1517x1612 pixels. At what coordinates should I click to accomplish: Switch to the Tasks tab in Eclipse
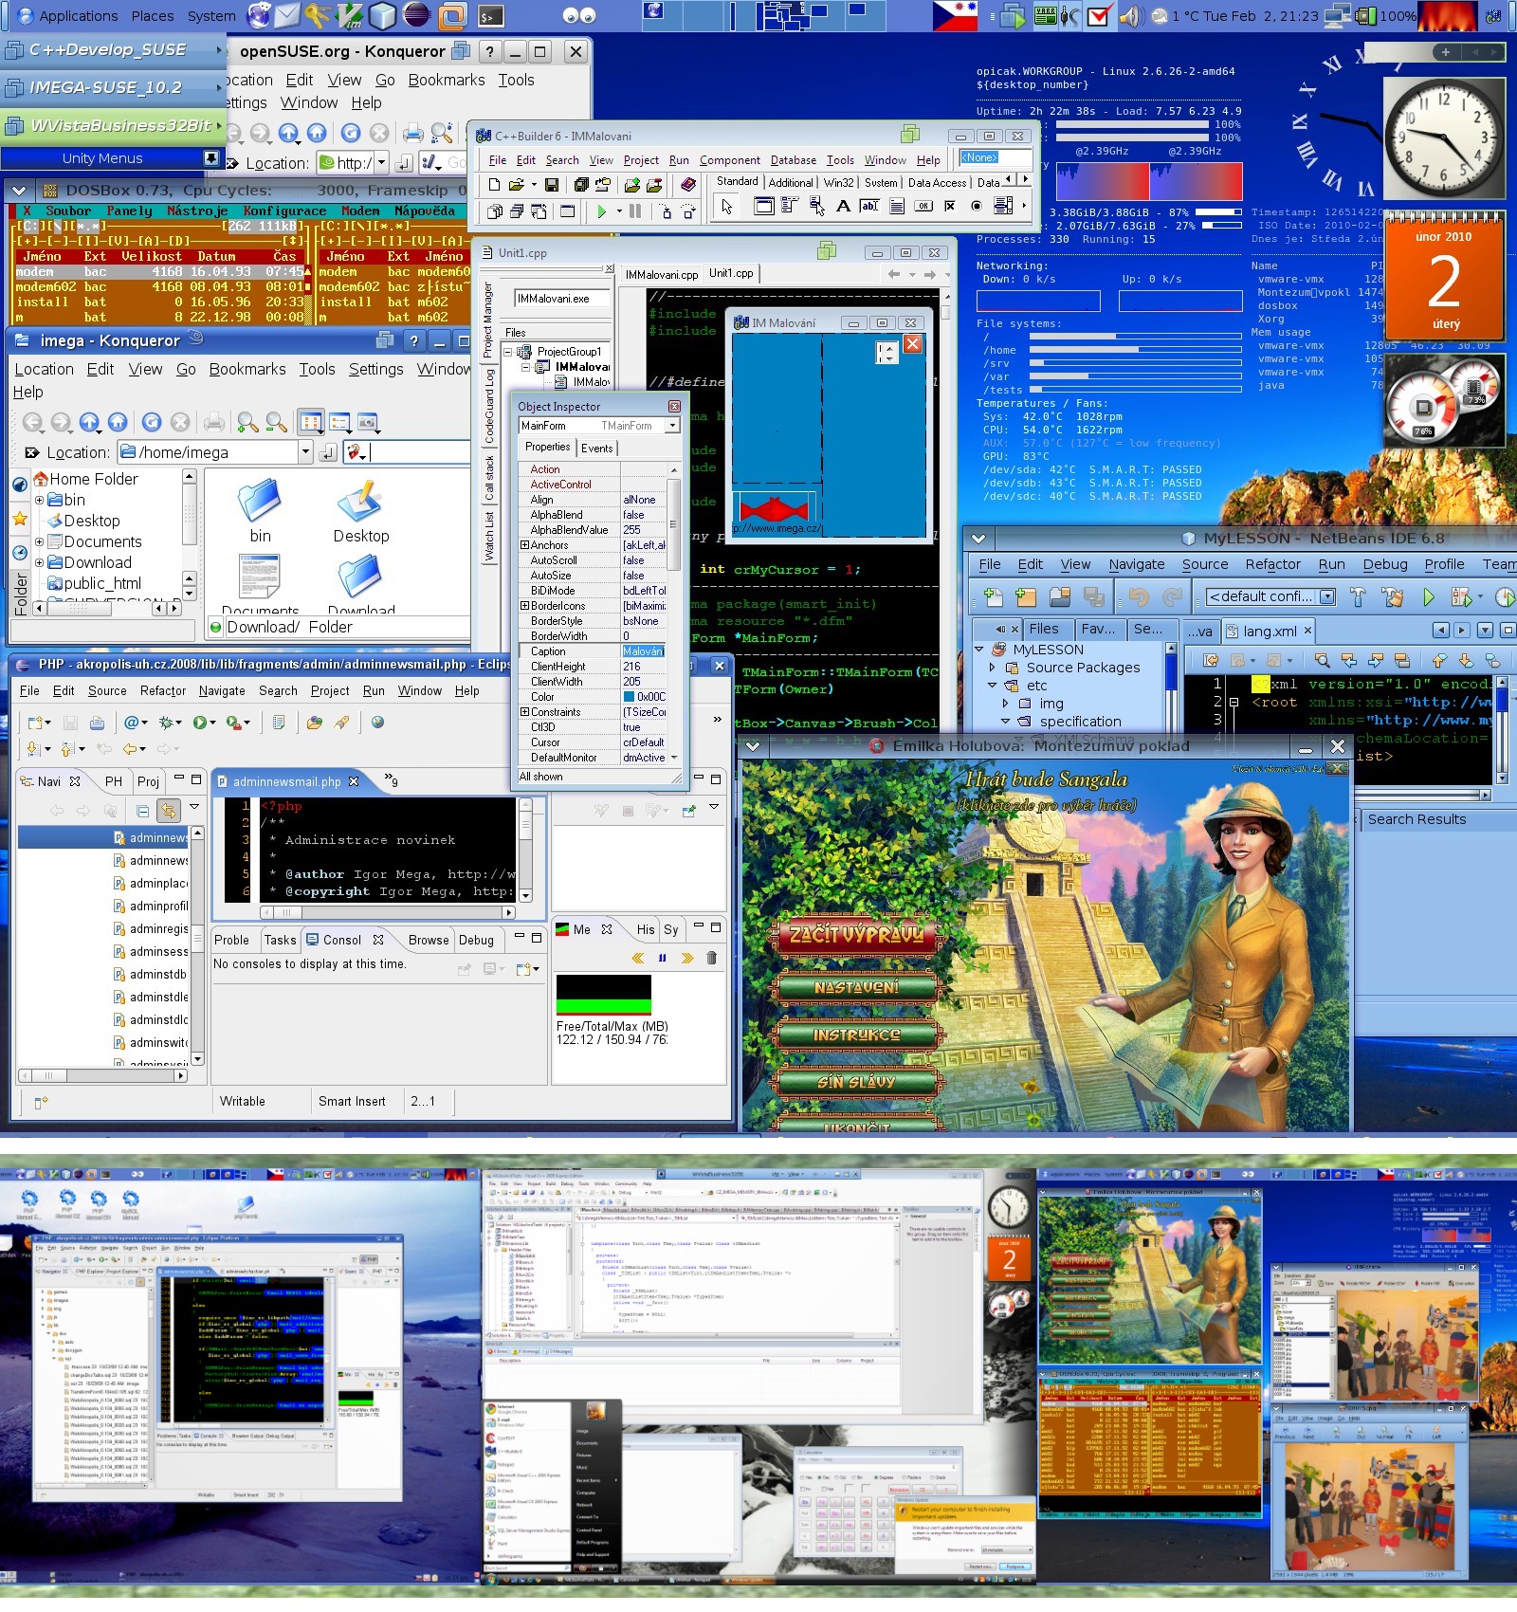click(x=280, y=940)
